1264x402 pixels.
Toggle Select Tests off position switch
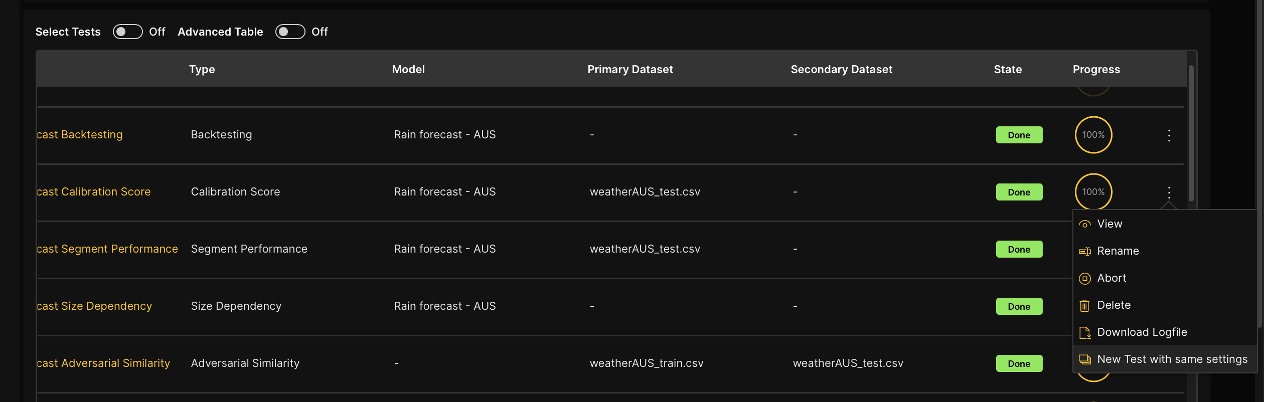pos(127,32)
